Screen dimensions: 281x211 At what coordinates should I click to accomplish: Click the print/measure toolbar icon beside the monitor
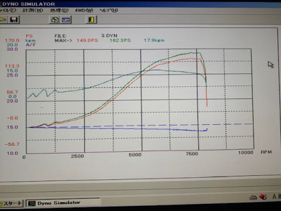click(55, 20)
